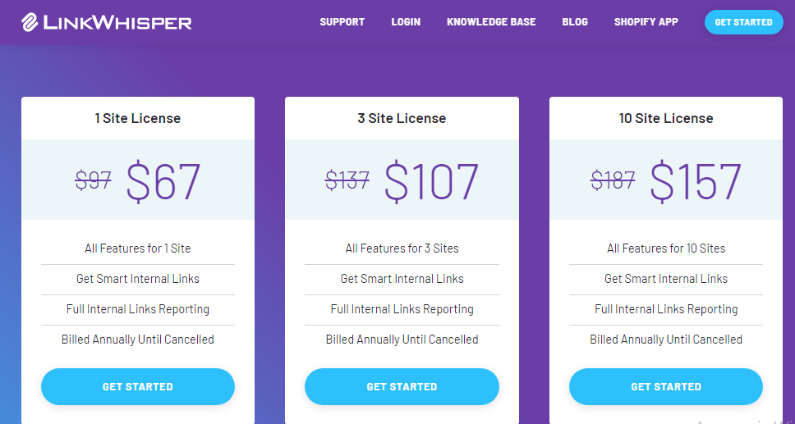795x424 pixels.
Task: Get started with the 3 Site License
Action: (402, 386)
